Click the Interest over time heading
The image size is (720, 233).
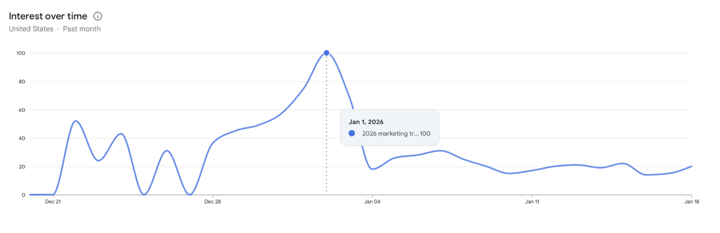(x=48, y=16)
